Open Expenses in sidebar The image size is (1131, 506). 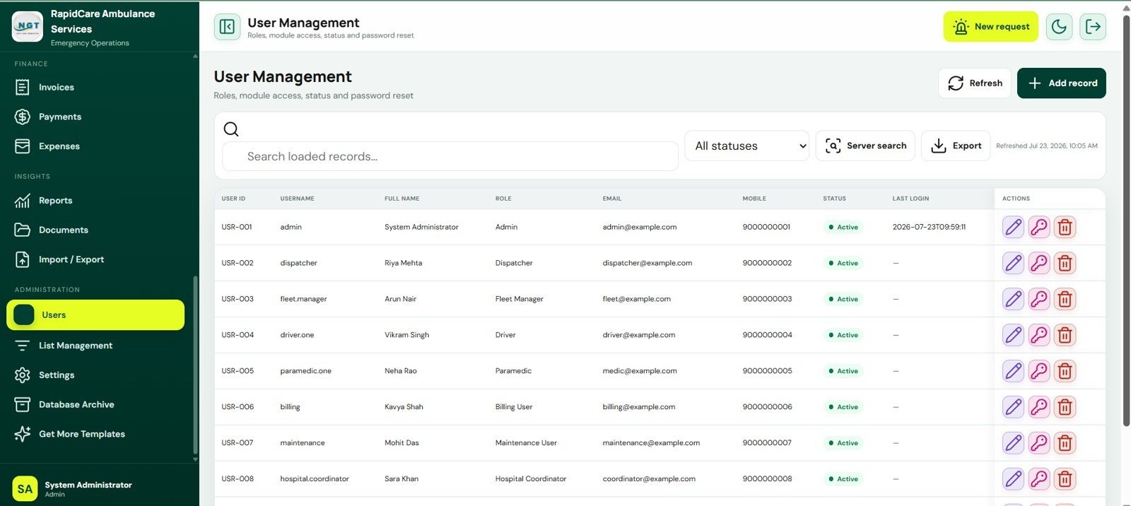95,146
